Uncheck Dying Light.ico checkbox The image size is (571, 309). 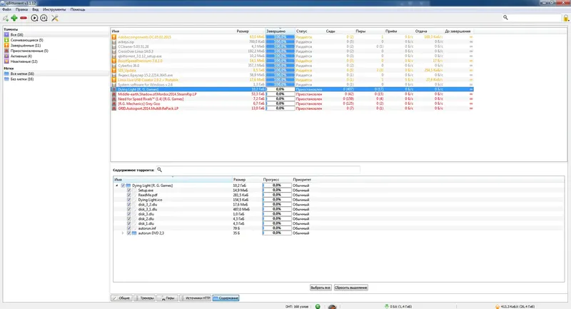tap(129, 199)
